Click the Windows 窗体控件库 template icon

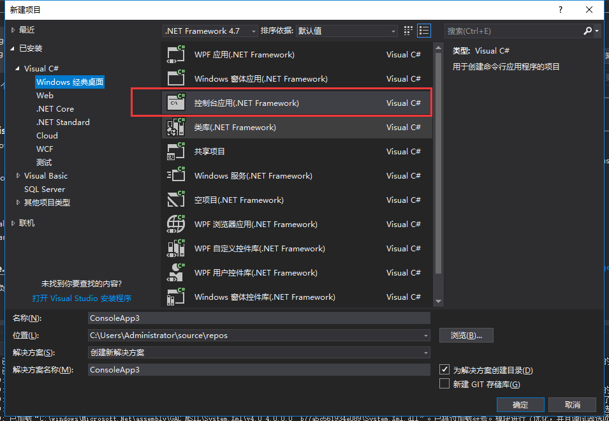click(176, 297)
